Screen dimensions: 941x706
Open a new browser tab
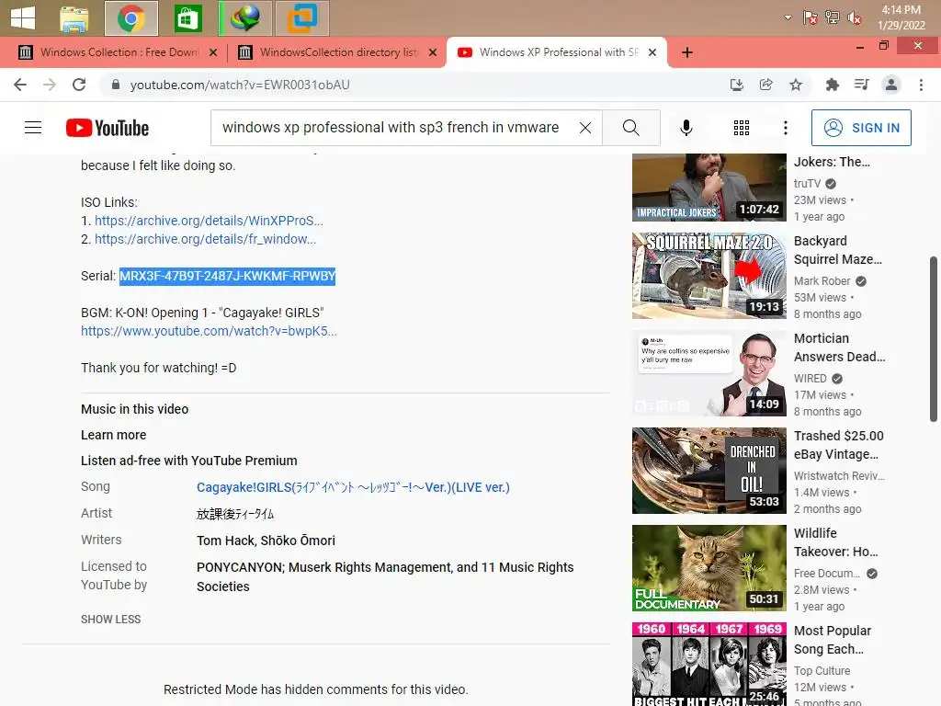coord(687,52)
